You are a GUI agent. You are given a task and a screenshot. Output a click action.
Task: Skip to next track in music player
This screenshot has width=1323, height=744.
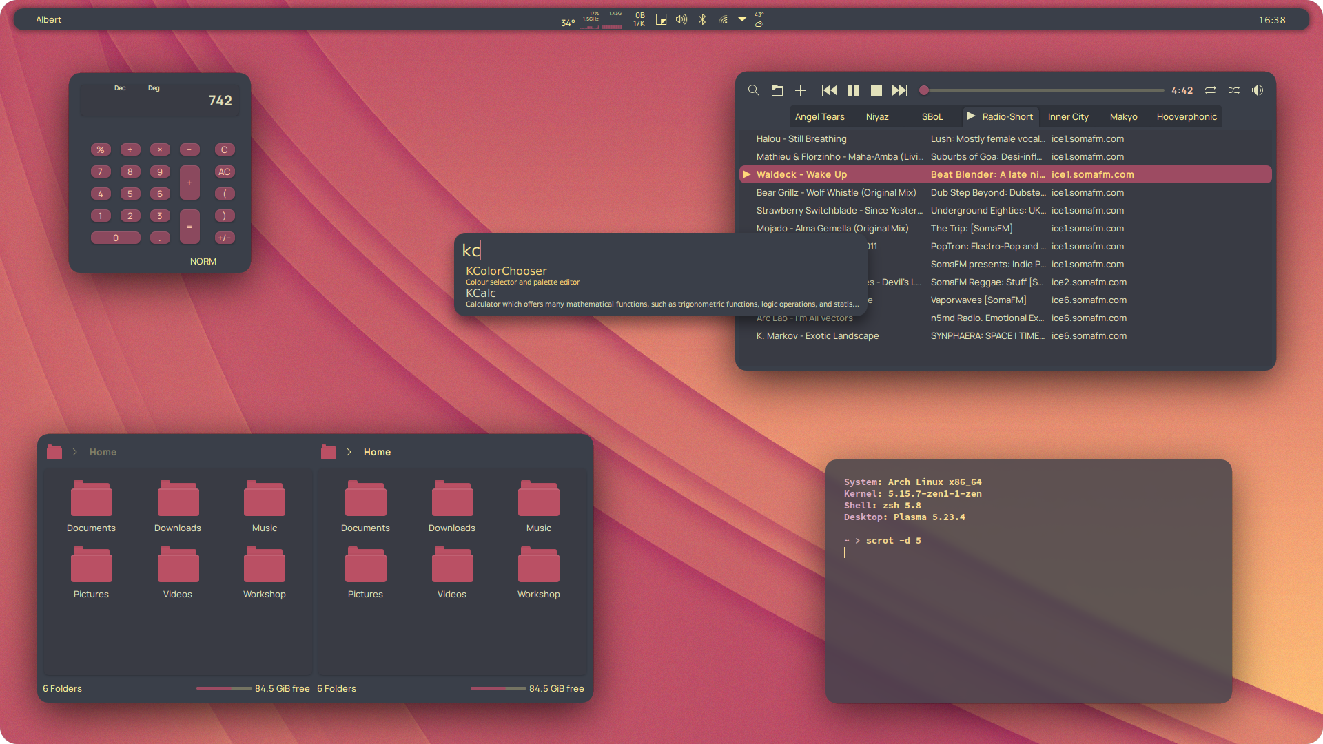click(x=900, y=90)
